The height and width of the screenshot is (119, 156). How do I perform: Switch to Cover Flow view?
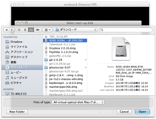coord(37,30)
